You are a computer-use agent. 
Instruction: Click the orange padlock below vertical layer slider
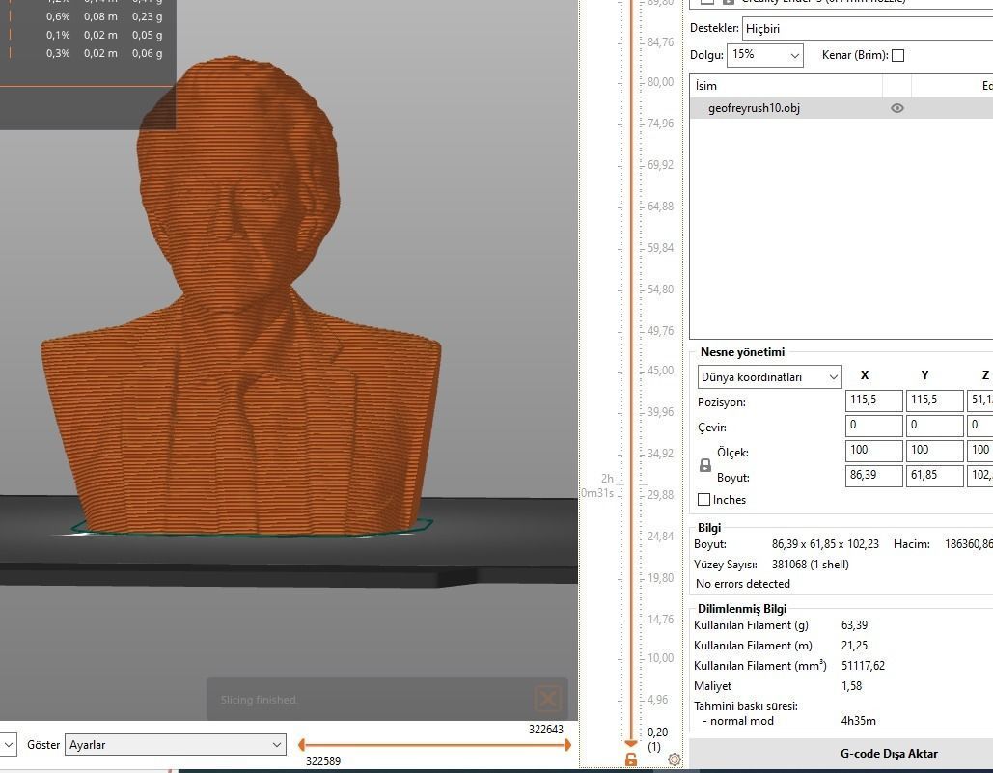coord(631,759)
